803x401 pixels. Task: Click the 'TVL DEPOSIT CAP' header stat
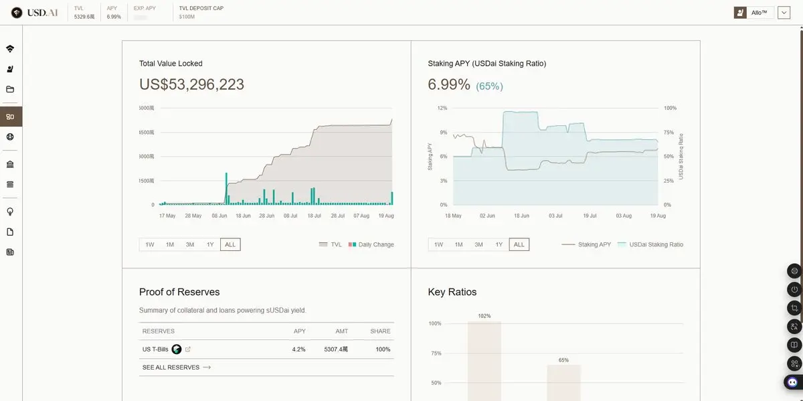point(201,8)
